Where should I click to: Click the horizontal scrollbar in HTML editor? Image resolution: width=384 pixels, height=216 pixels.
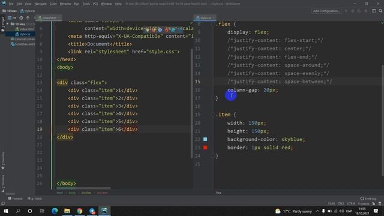(x=83, y=188)
